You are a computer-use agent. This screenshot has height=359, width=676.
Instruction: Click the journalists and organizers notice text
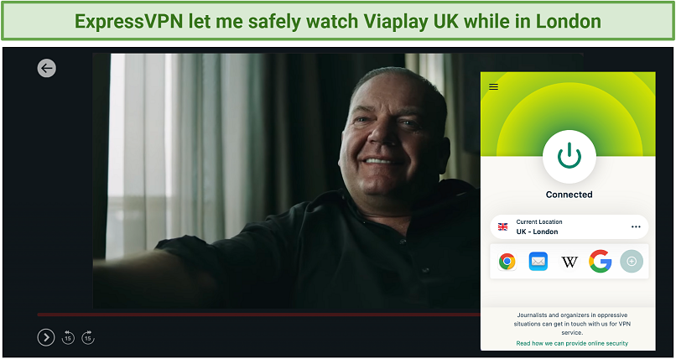click(x=572, y=324)
